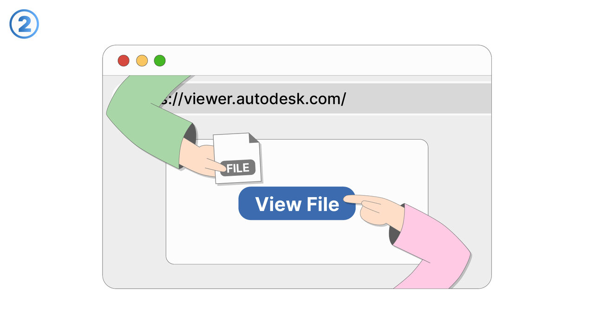Click the folded corner of the document icon
Screen dimensions: 594x334
(x=253, y=138)
